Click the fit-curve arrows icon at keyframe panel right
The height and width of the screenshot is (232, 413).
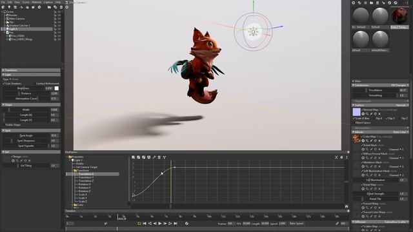[336, 157]
